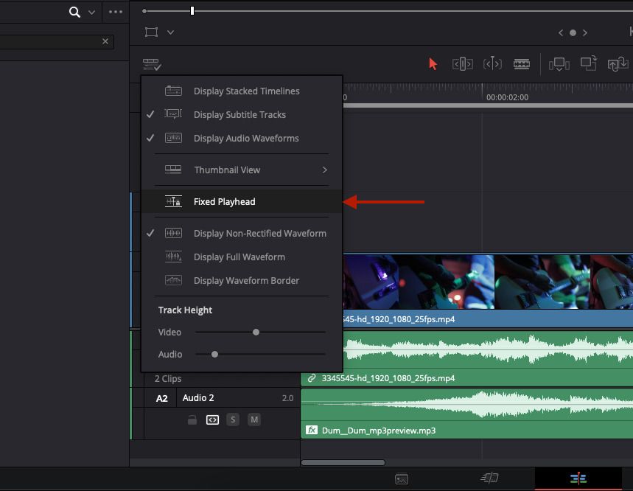This screenshot has height=491, width=633.
Task: Mute the Audio 2 track
Action: point(253,419)
